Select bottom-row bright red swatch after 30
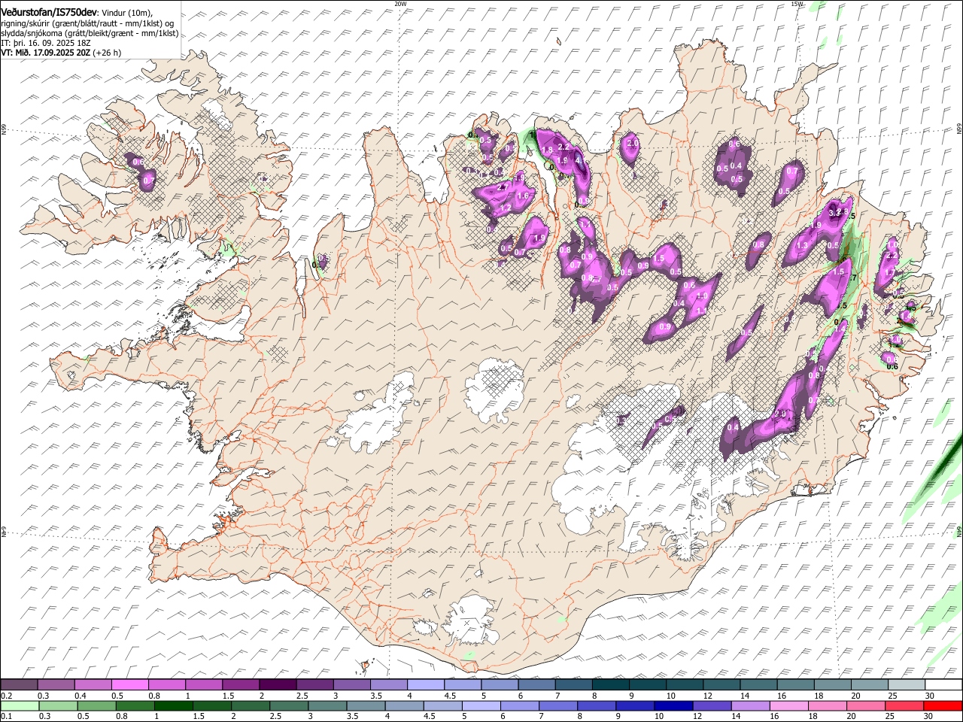This screenshot has width=963, height=722. click(x=943, y=705)
